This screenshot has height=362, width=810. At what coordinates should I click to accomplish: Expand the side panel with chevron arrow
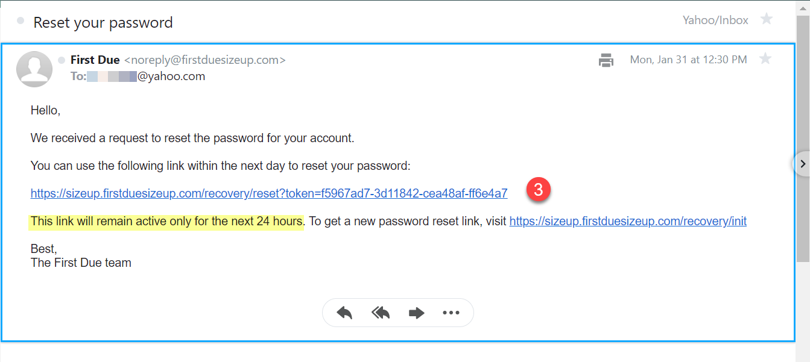pyautogui.click(x=802, y=163)
